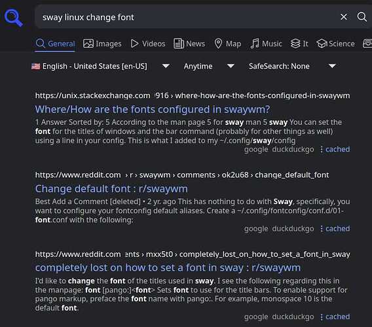Clear the search query with X icon
Screen dimensions: 372x327
tap(344, 17)
